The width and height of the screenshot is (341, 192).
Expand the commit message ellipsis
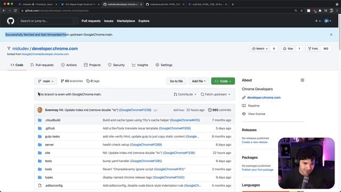click(155, 110)
